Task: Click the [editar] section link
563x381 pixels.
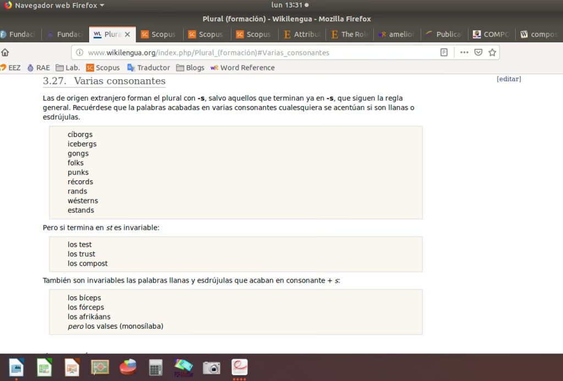Action: pos(509,79)
